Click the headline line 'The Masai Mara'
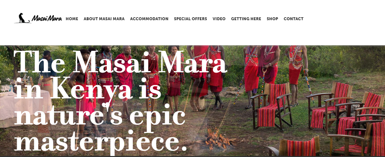The image size is (385, 157). pos(120,61)
